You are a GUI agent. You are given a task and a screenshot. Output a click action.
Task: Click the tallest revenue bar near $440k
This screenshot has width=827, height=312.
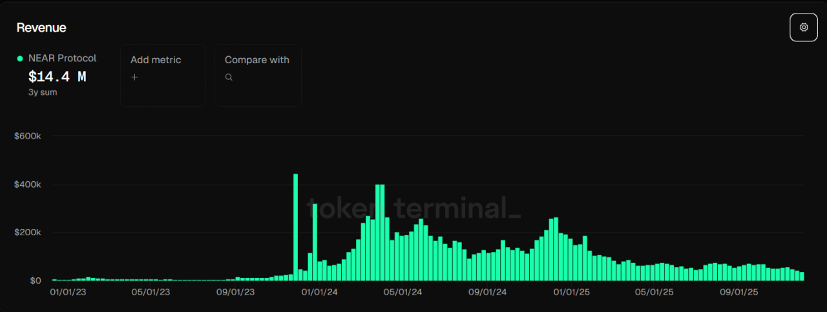[x=295, y=227]
